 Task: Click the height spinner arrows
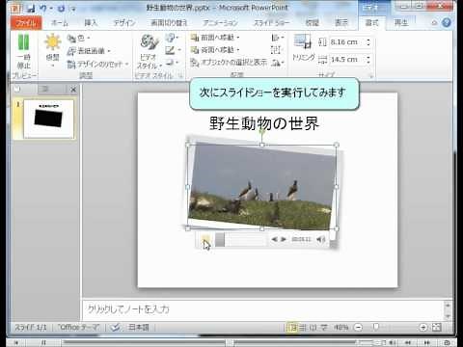pos(368,42)
